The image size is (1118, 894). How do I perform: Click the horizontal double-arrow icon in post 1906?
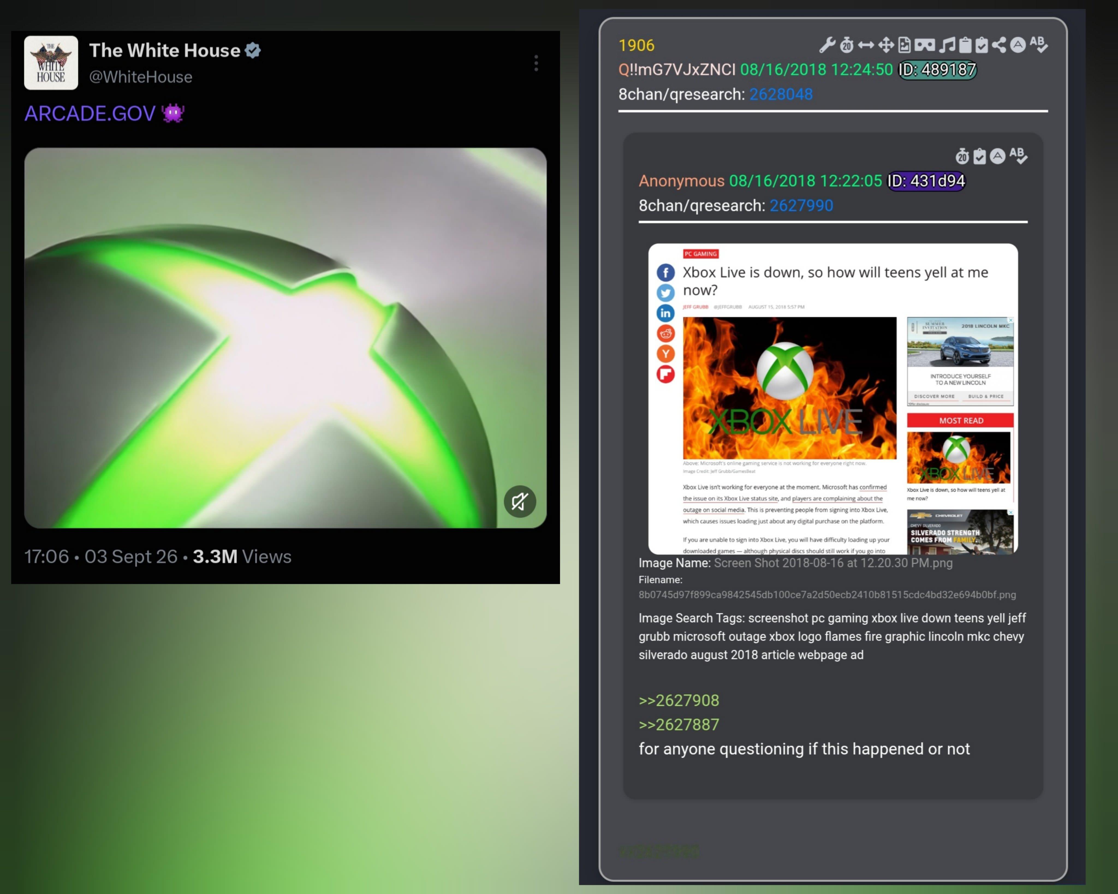[866, 45]
